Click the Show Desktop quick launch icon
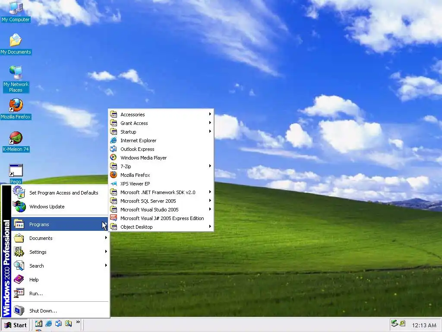 click(x=38, y=323)
